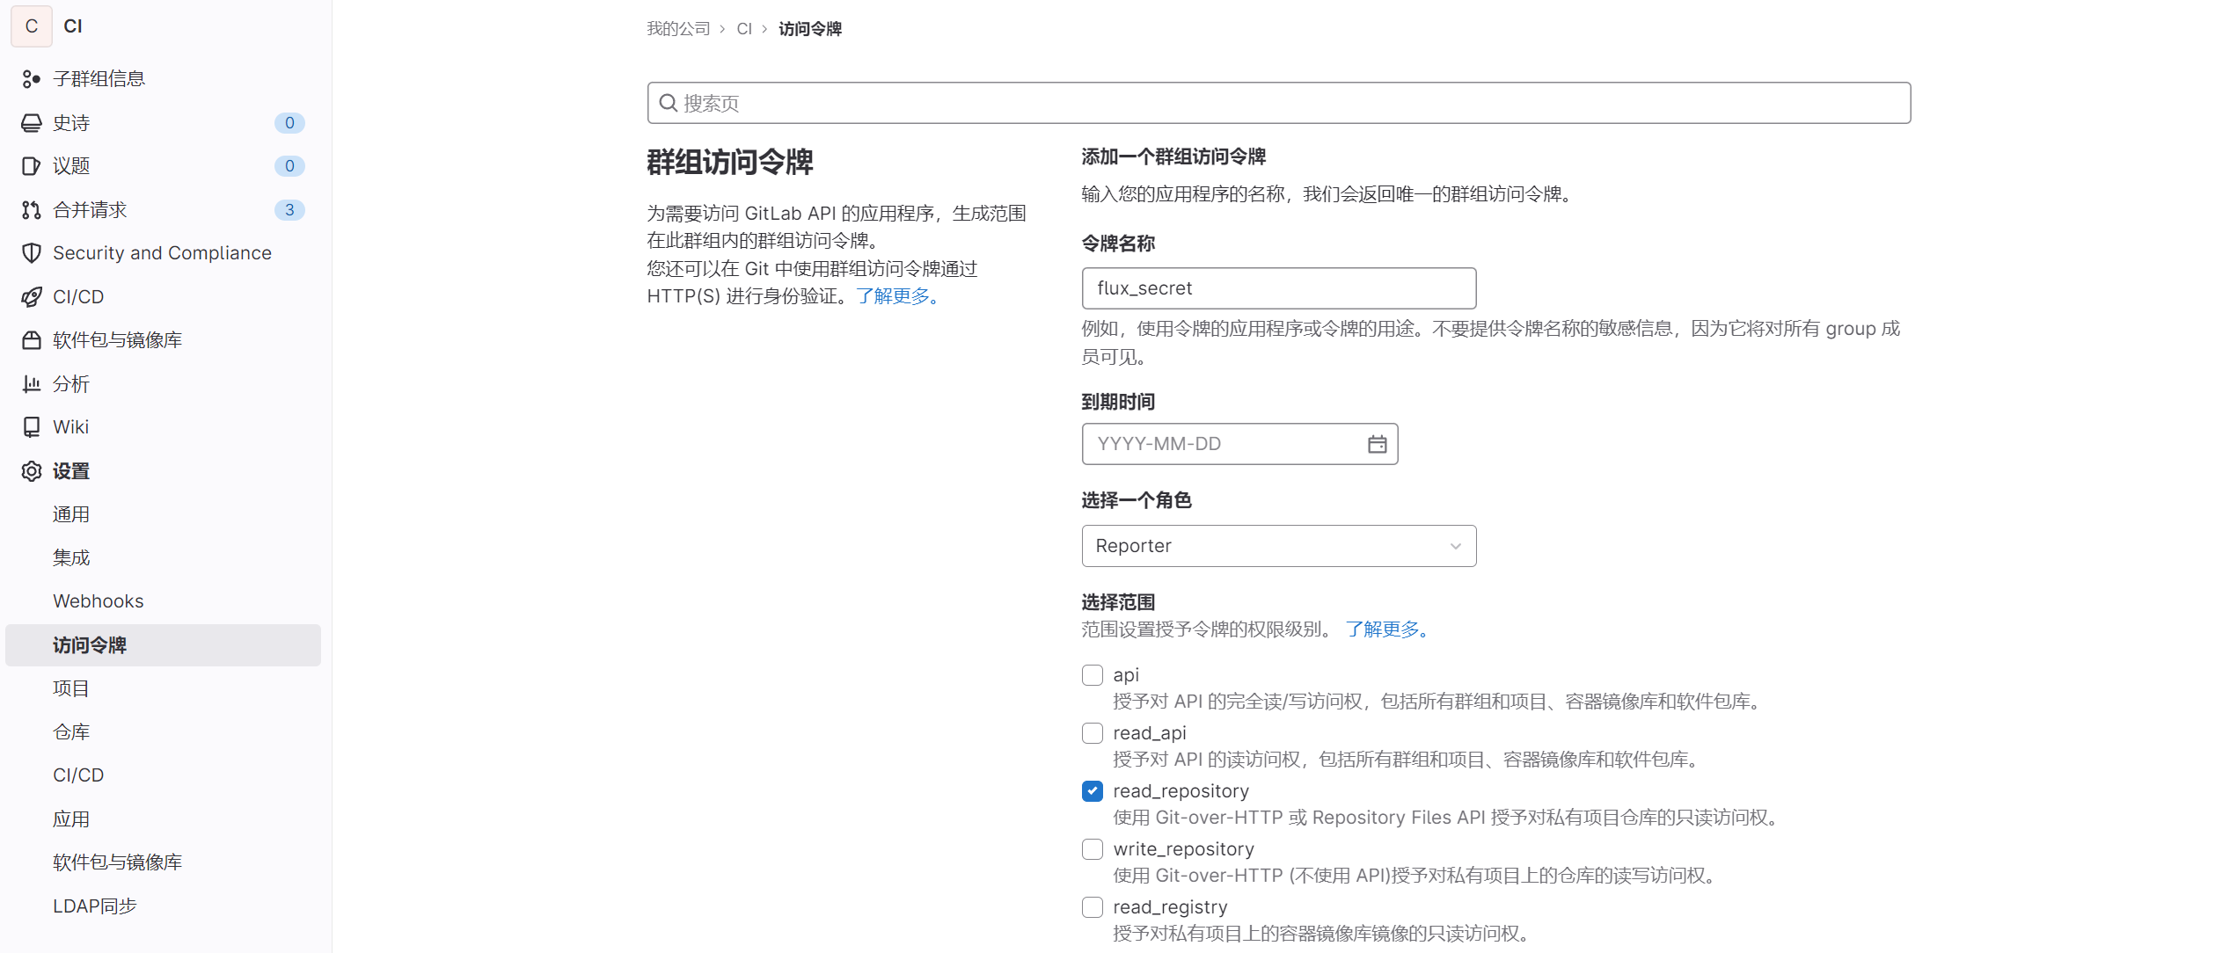Click CI in the breadcrumb
The height and width of the screenshot is (953, 2215).
[743, 29]
